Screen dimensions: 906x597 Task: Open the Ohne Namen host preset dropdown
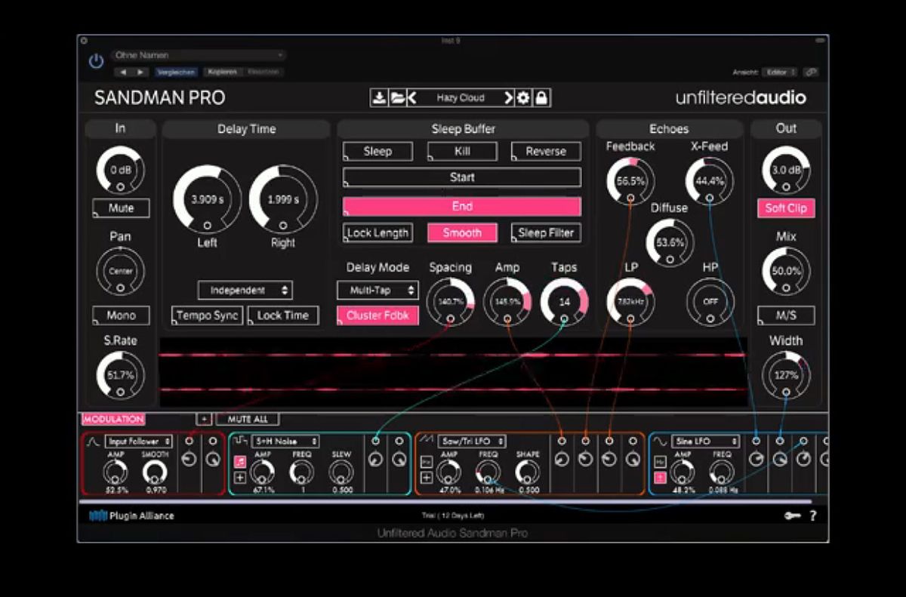[x=199, y=55]
